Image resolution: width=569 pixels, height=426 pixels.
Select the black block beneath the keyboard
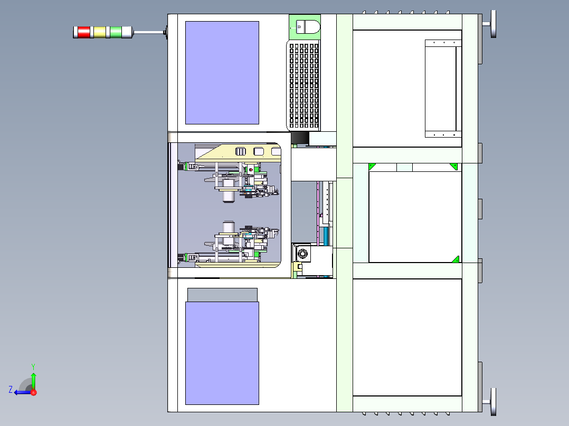coord(300,138)
